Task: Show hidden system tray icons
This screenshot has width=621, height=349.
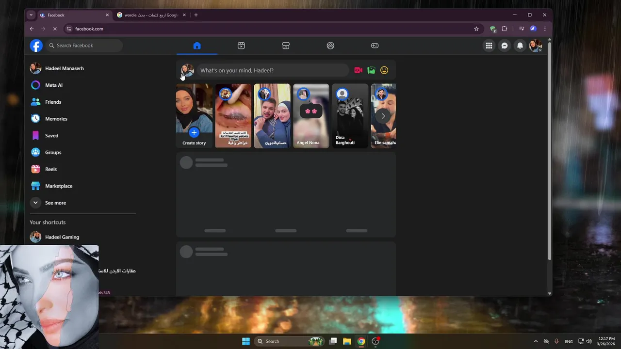Action: click(536, 341)
